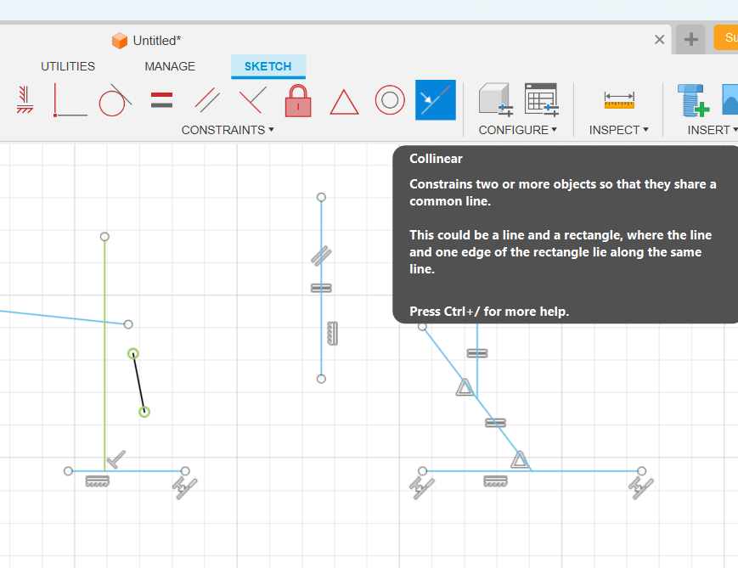The width and height of the screenshot is (738, 568).
Task: Click parallel constraint glyph on middle vertical line
Action: pyautogui.click(x=321, y=256)
